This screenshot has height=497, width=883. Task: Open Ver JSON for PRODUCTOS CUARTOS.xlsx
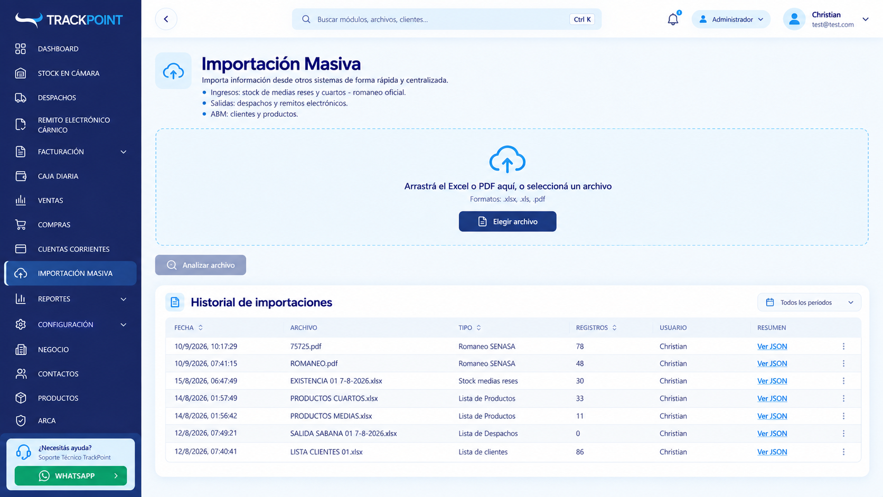772,398
